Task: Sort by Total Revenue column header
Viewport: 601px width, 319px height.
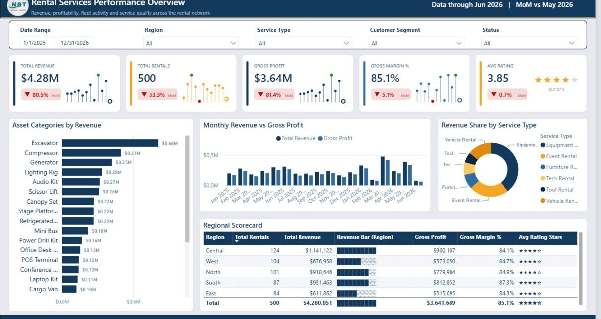Action: (x=302, y=237)
